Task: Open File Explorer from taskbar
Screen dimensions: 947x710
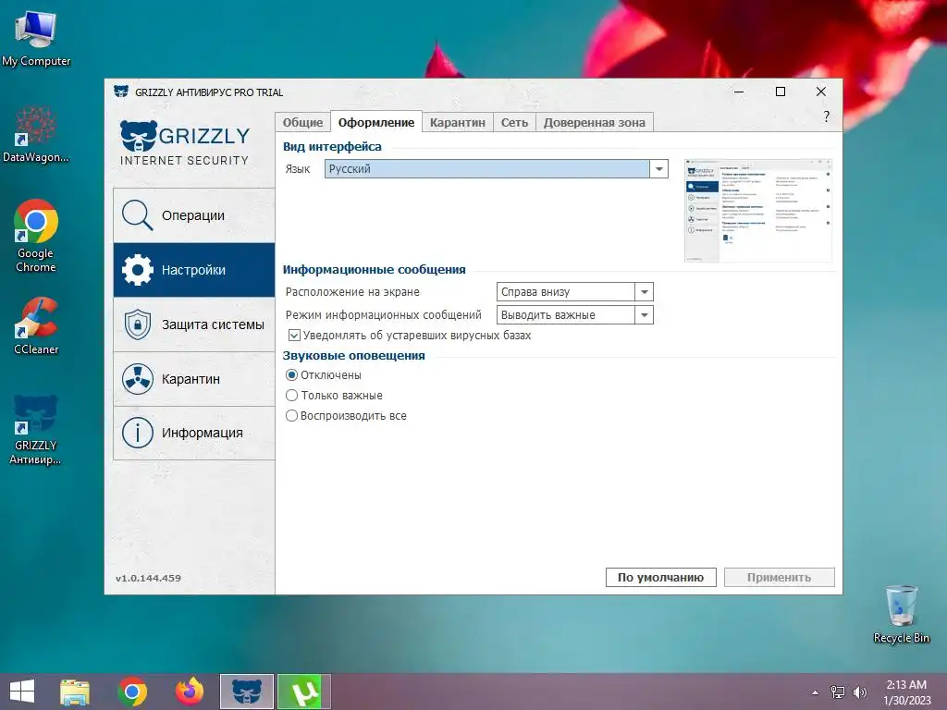Action: pyautogui.click(x=75, y=692)
